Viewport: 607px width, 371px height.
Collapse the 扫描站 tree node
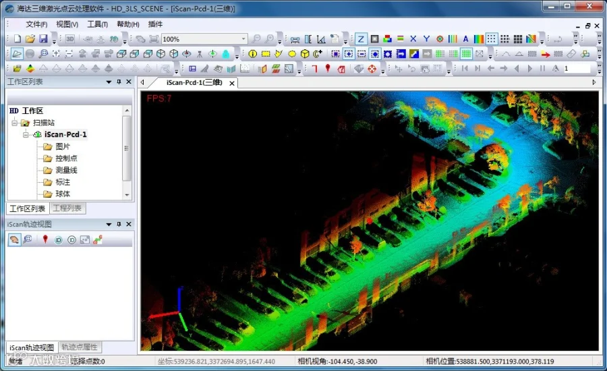coord(15,123)
